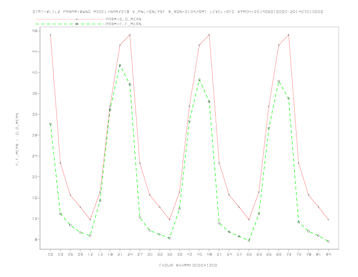This screenshot has height=277, width=358.
Task: Click the FHOUR VHHMM=0000>1200 axis title
Action: (x=188, y=265)
